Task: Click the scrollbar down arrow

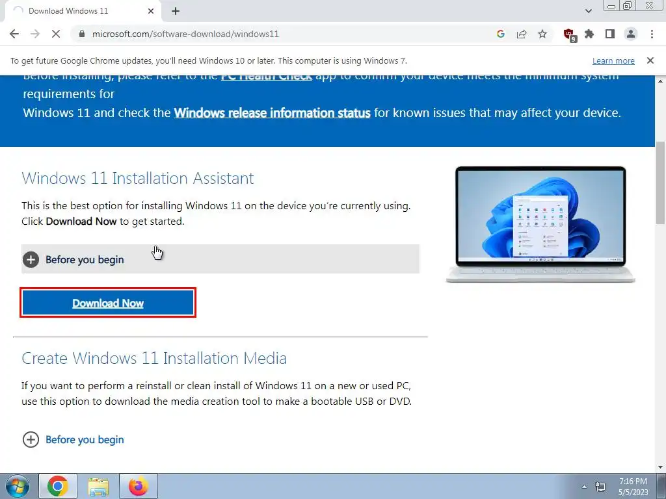Action: tap(661, 467)
